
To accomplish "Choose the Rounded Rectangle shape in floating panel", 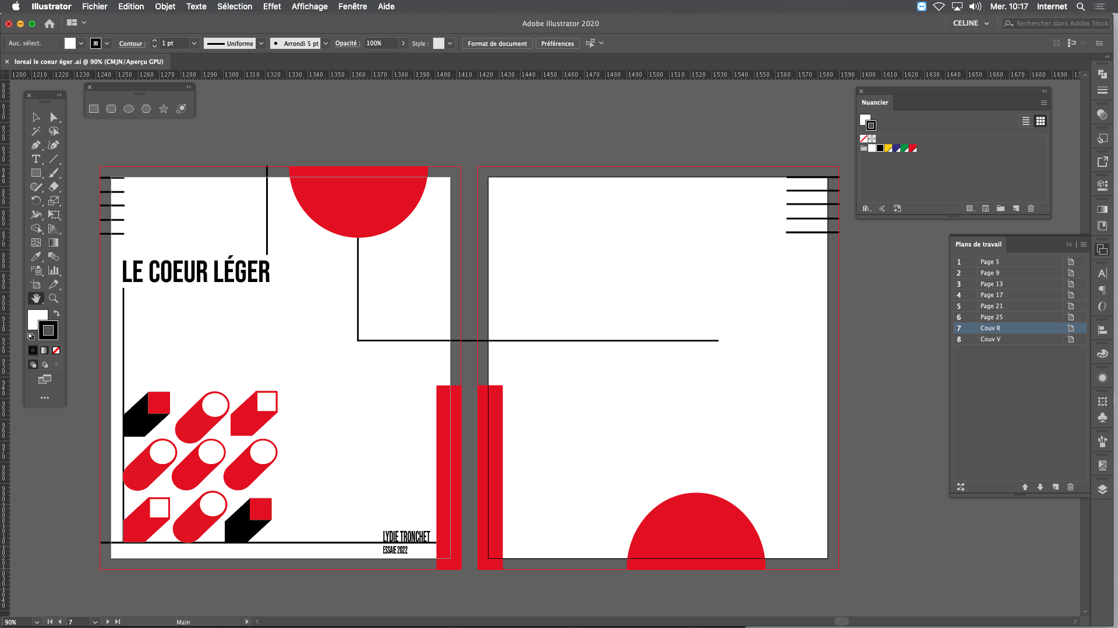I will click(x=111, y=109).
